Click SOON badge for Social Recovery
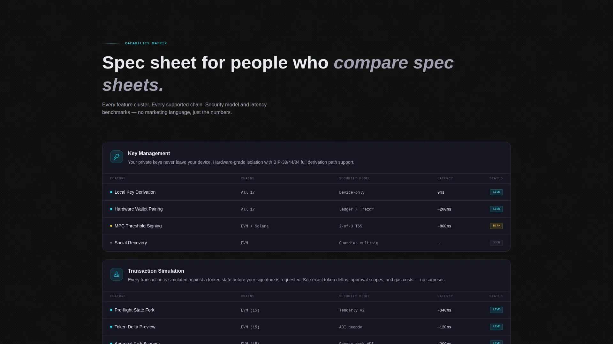Image resolution: width=613 pixels, height=344 pixels. point(496,243)
